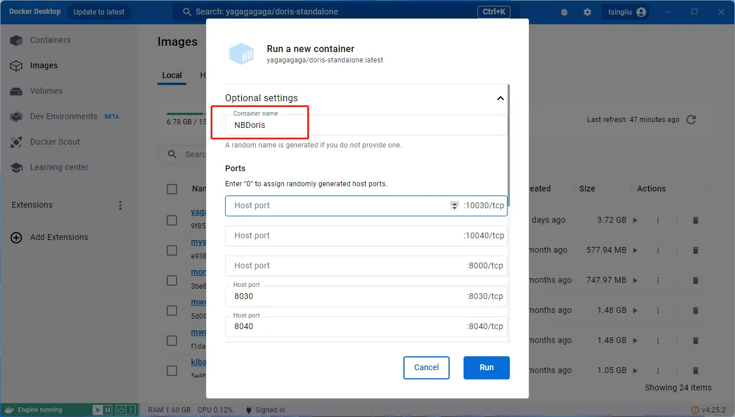Open more actions for 1.05 GB image

click(657, 371)
